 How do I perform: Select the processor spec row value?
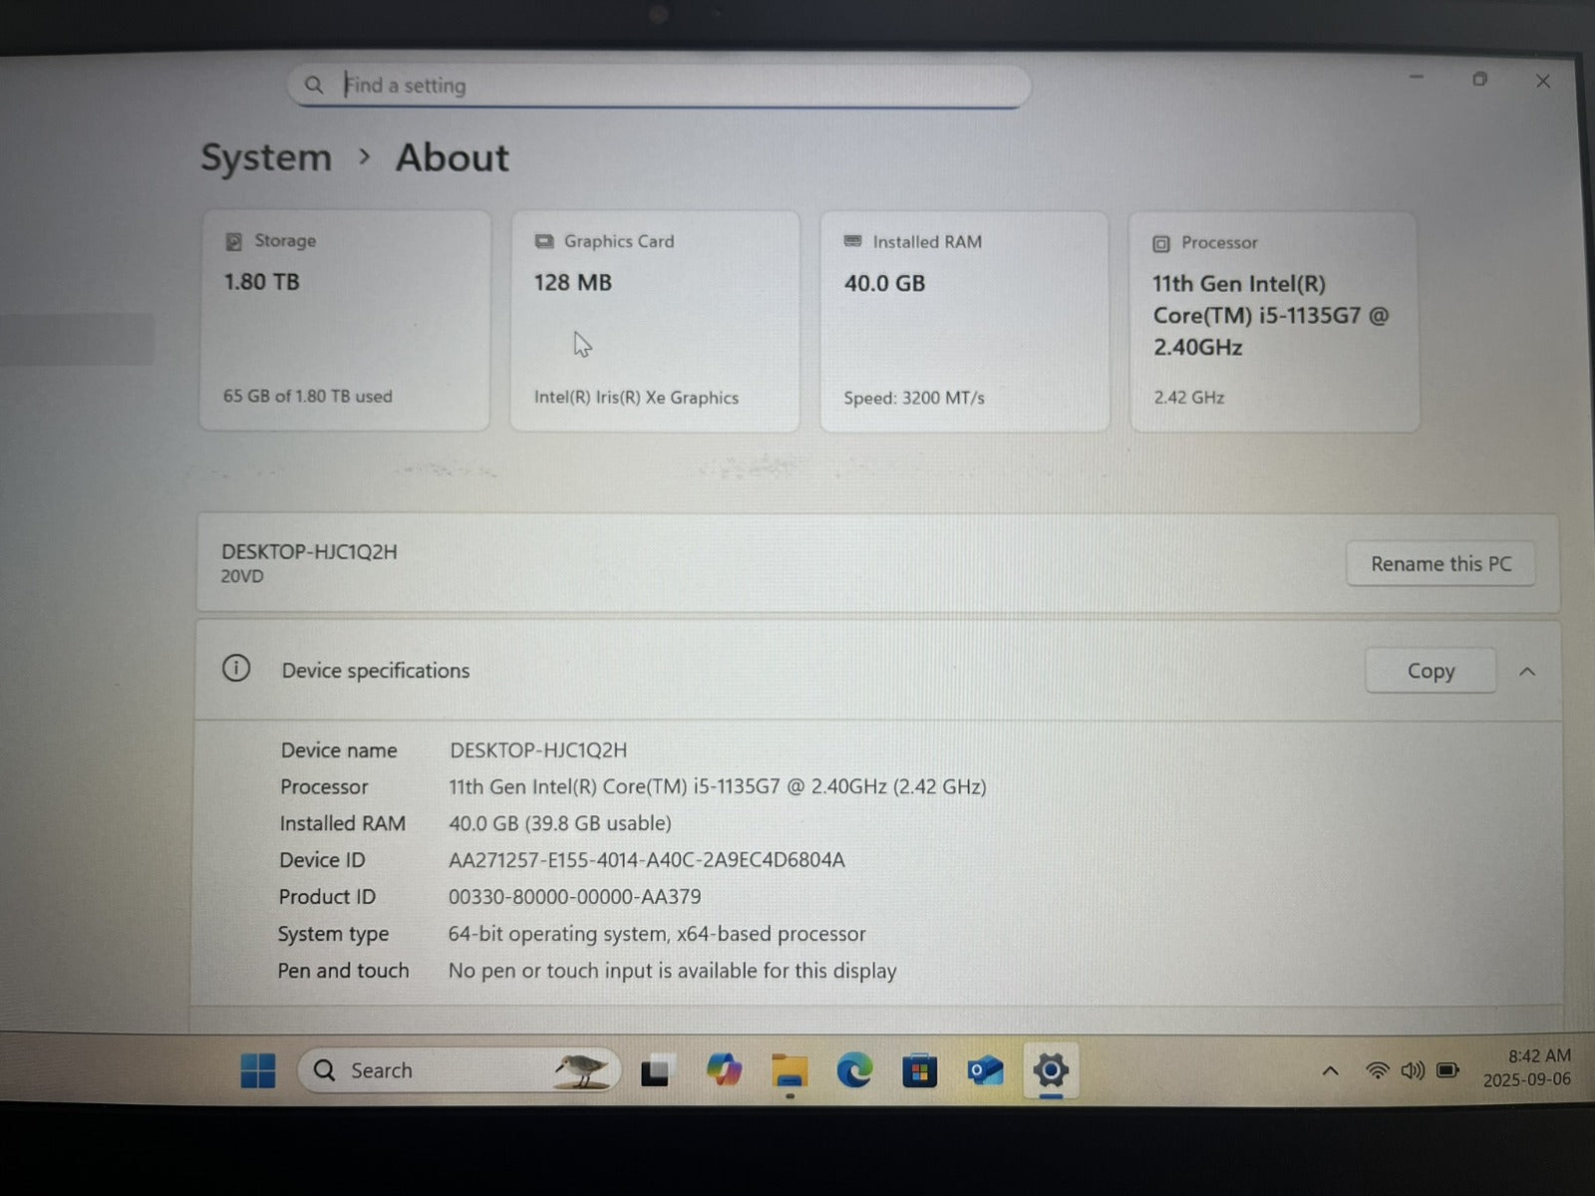[717, 786]
